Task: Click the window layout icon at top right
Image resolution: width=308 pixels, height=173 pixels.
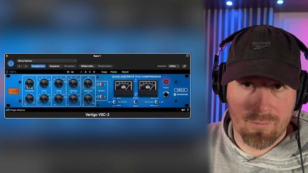Action: pyautogui.click(x=187, y=56)
